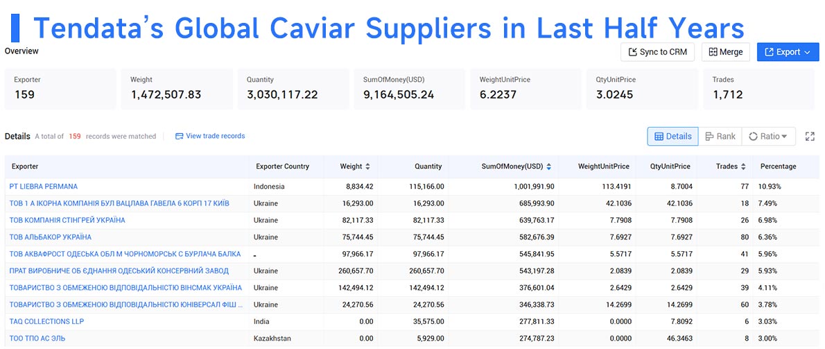Select the SumOfMoney 9,164,505.24 overview card
The image size is (825, 349).
409,89
